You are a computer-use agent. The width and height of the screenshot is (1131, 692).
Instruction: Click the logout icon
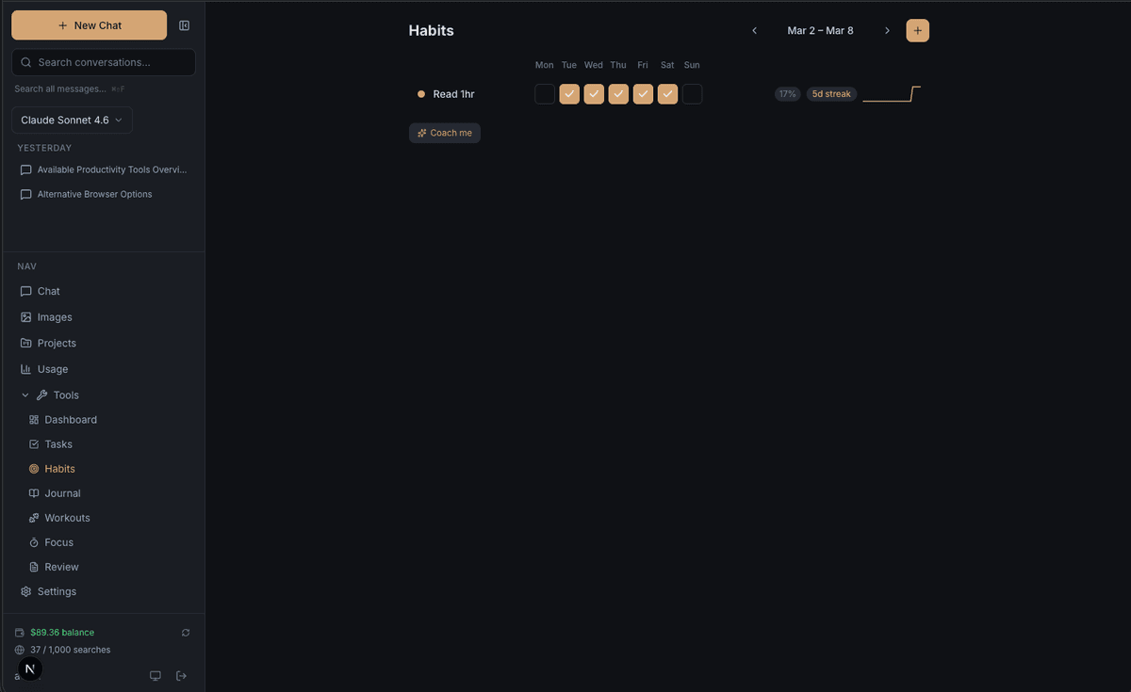pyautogui.click(x=182, y=676)
